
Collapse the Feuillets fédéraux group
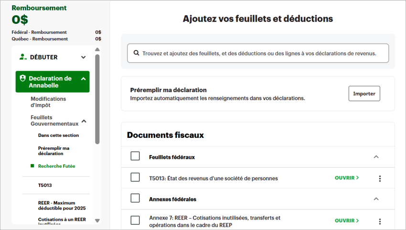tap(376, 157)
